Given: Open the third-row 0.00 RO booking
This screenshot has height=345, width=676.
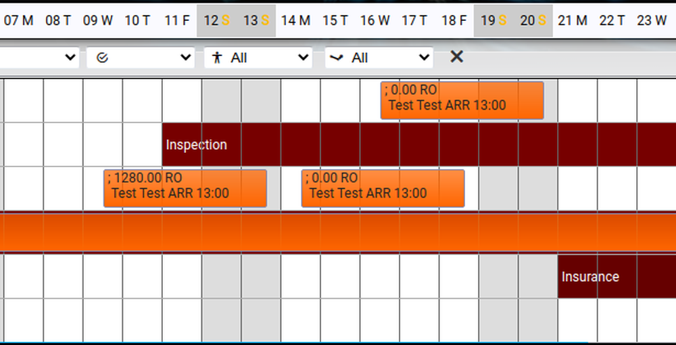Looking at the screenshot, I should pyautogui.click(x=383, y=189).
